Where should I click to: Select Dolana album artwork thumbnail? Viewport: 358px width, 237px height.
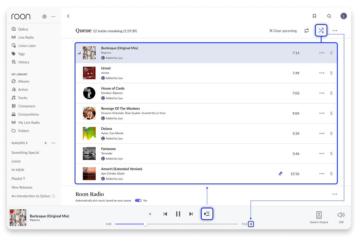[89, 134]
